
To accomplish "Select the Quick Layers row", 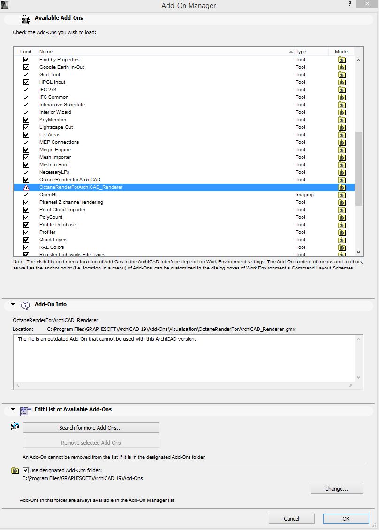I will click(x=184, y=239).
